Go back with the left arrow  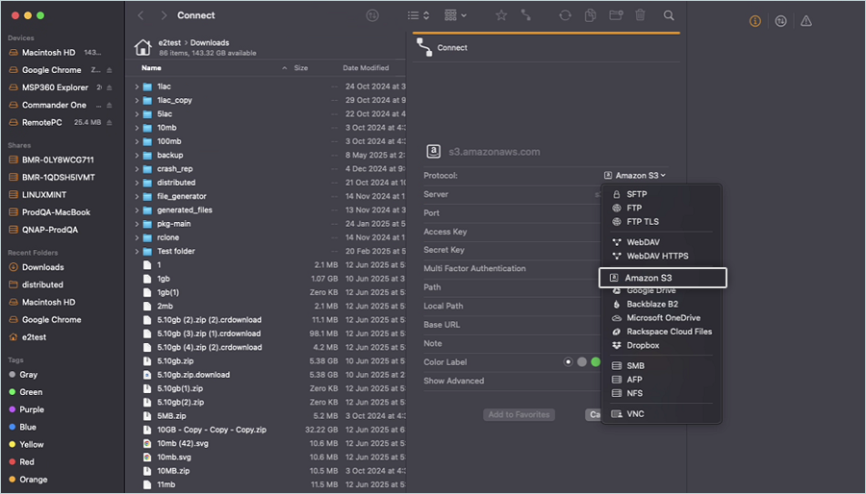(140, 15)
